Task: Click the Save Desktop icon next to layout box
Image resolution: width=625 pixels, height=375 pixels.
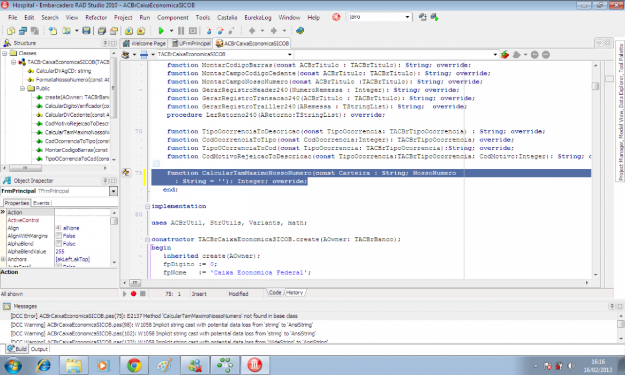Action: click(x=423, y=17)
